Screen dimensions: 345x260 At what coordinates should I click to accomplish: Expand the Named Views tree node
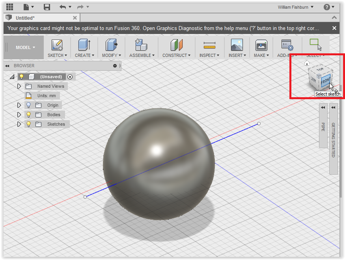click(x=19, y=86)
